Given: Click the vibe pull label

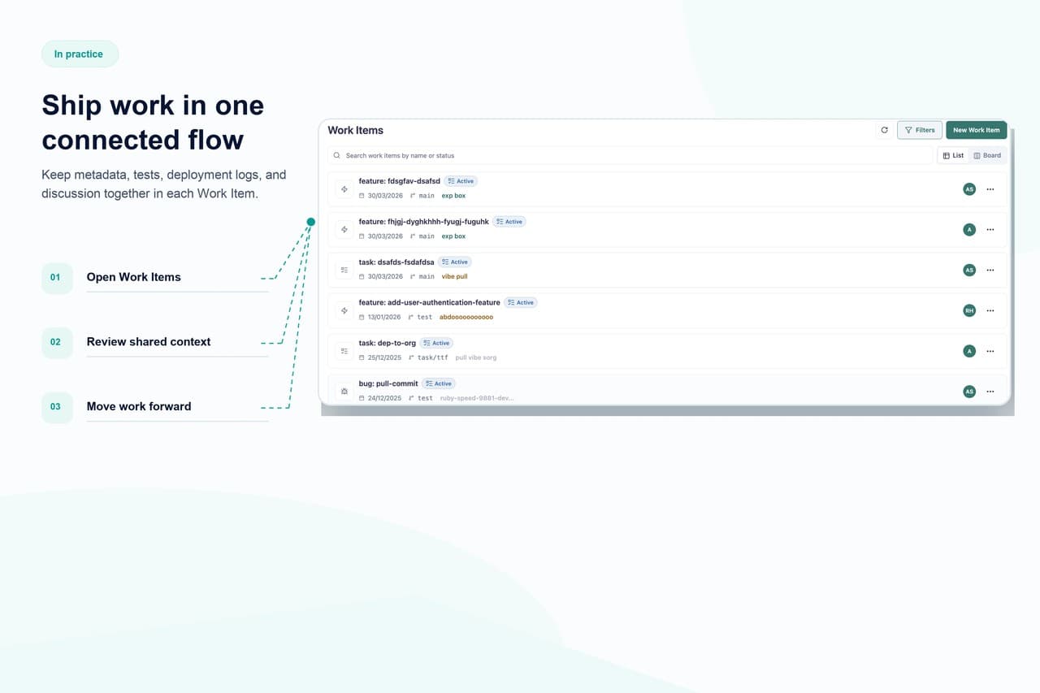Looking at the screenshot, I should [454, 276].
